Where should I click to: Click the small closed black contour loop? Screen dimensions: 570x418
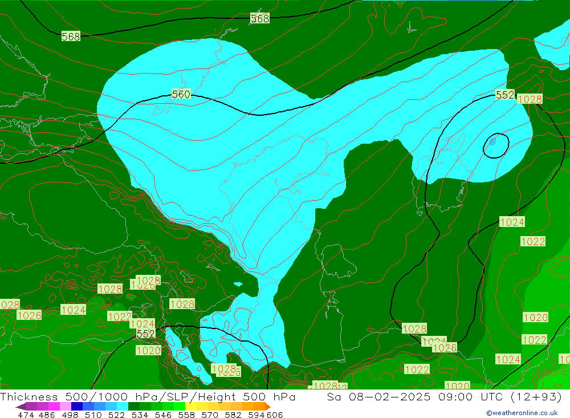pos(496,145)
